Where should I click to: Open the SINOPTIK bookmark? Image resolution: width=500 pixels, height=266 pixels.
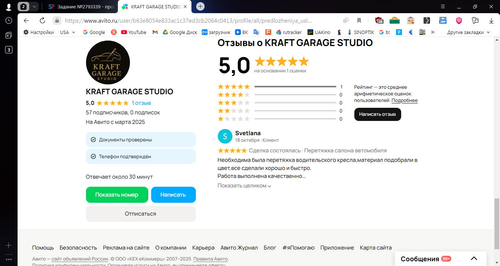tap(361, 32)
